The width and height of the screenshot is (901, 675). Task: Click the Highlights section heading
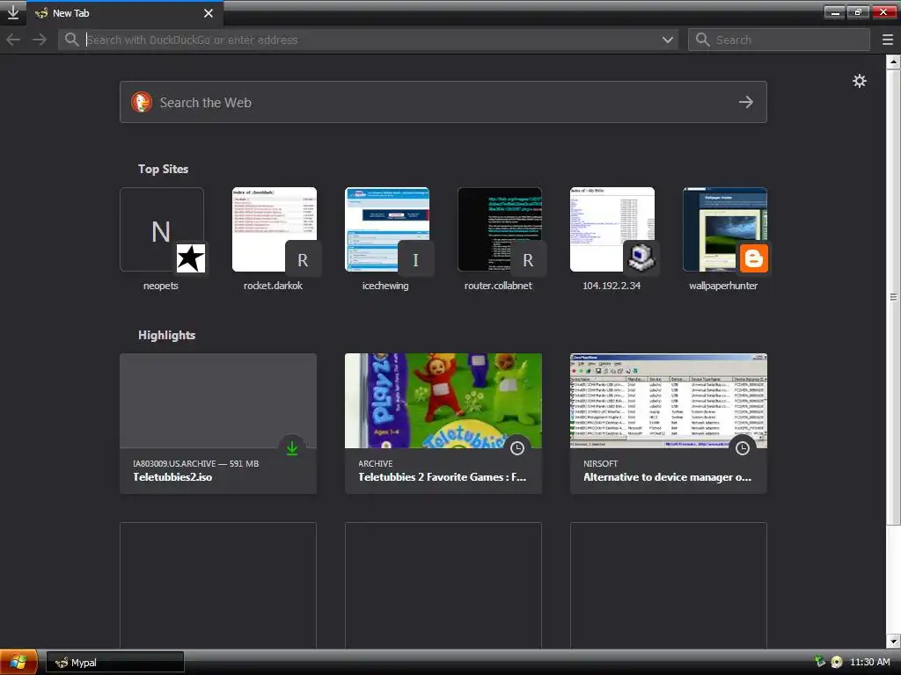[166, 335]
